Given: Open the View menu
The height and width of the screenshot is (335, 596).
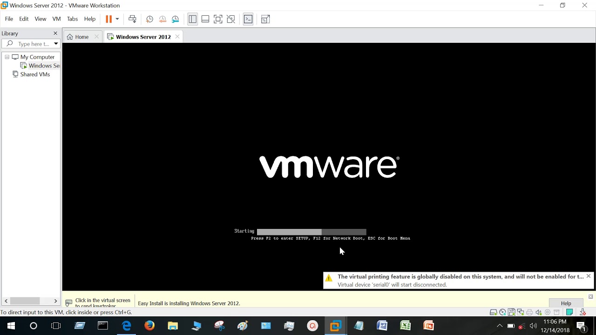Looking at the screenshot, I should tap(41, 19).
